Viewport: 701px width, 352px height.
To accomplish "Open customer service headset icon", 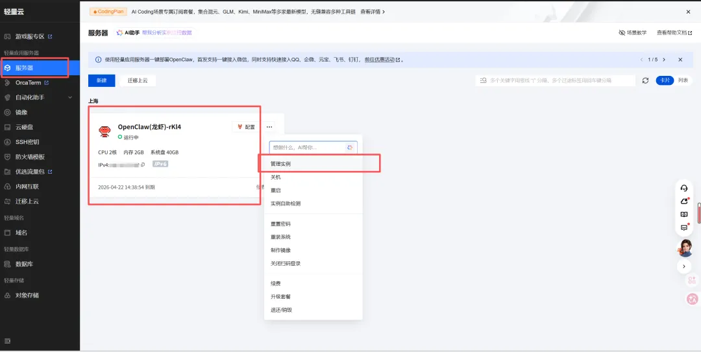I will coord(683,188).
